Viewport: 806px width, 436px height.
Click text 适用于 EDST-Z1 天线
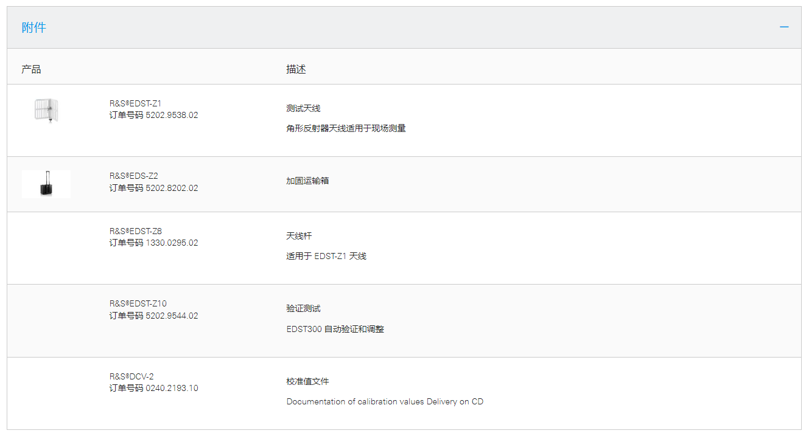click(326, 256)
